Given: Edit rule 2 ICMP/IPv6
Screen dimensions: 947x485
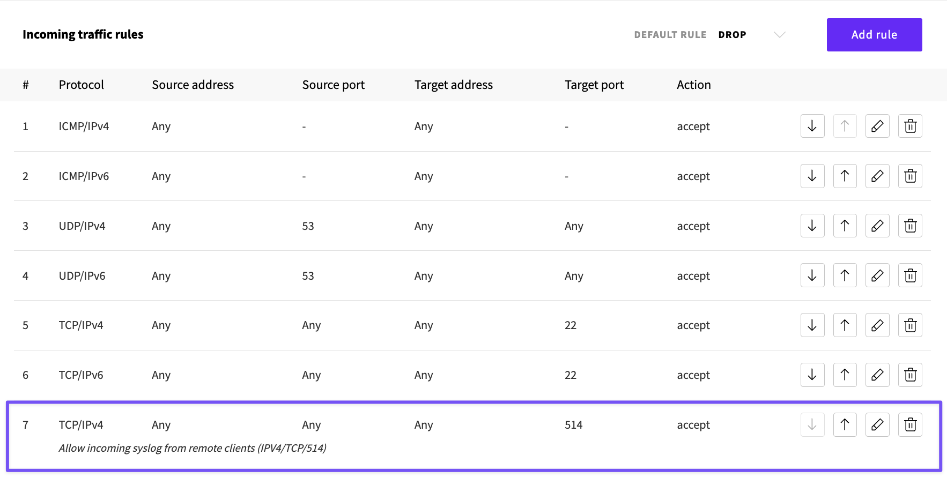Looking at the screenshot, I should pos(877,176).
